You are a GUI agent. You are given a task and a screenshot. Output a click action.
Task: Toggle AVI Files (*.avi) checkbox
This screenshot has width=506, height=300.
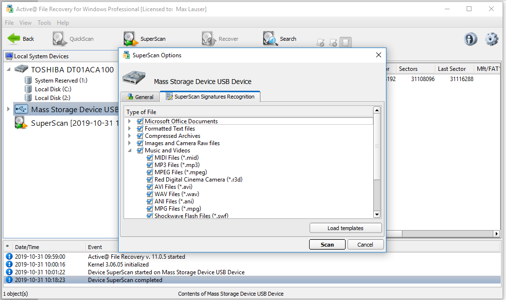[150, 187]
